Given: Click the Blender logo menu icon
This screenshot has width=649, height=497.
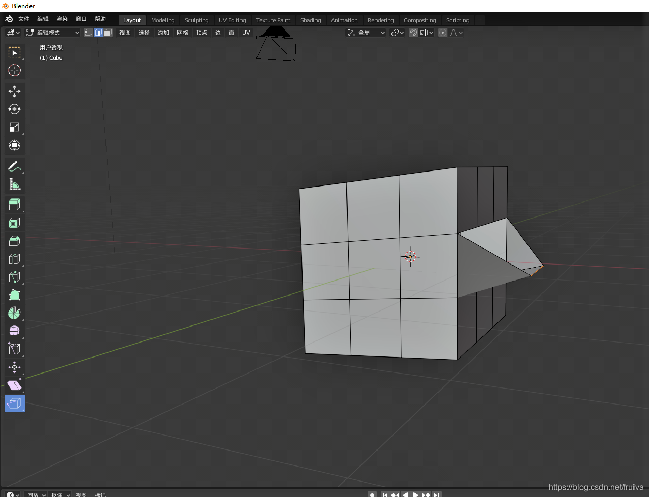Looking at the screenshot, I should click(9, 19).
